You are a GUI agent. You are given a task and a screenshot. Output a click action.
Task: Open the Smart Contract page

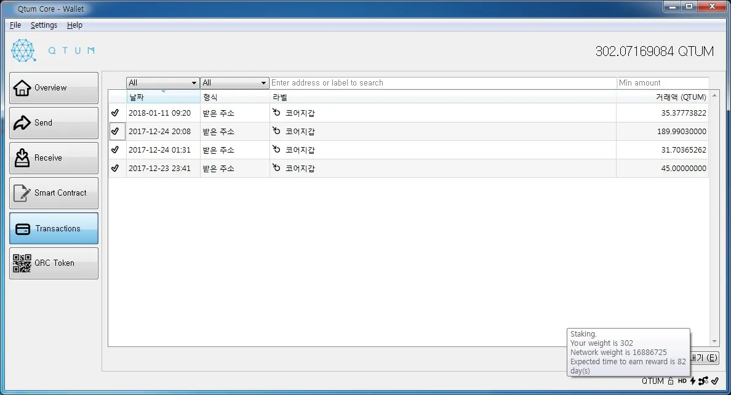54,193
